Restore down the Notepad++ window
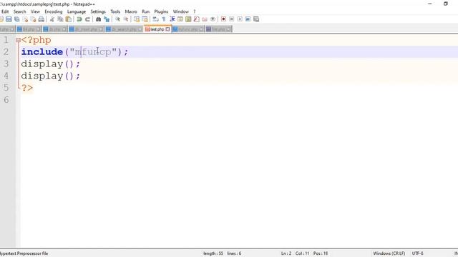458x257 pixels. pos(446,4)
